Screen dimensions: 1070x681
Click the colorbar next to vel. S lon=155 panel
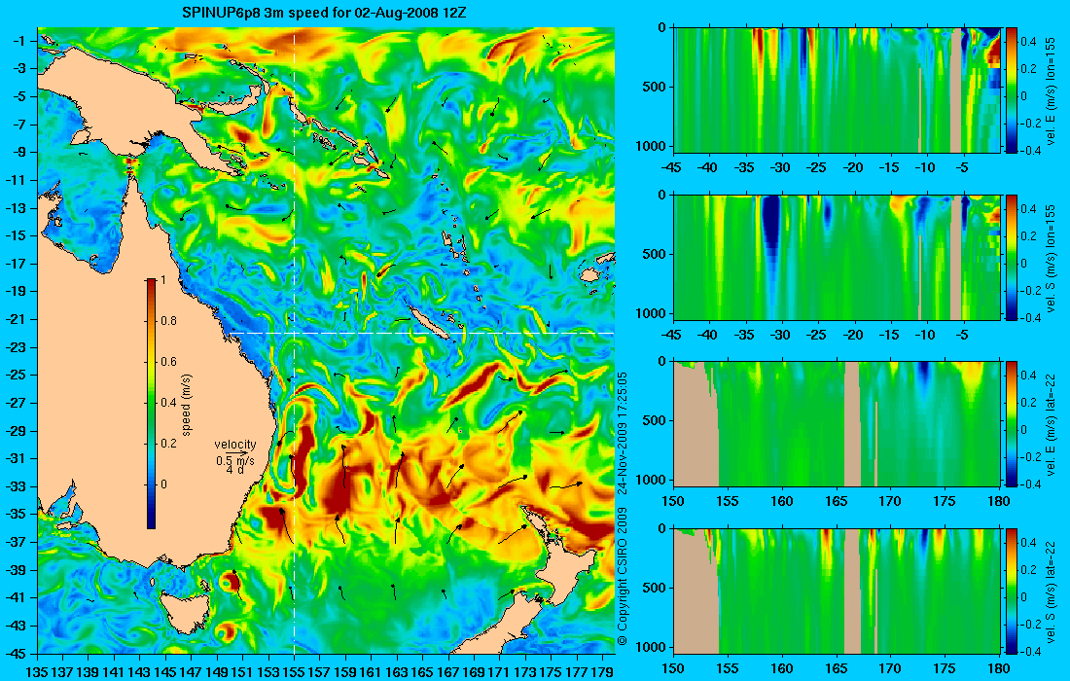[x=1011, y=257]
